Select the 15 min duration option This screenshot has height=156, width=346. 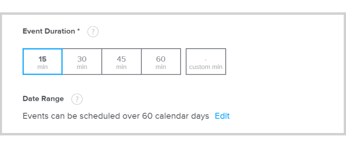pos(42,62)
